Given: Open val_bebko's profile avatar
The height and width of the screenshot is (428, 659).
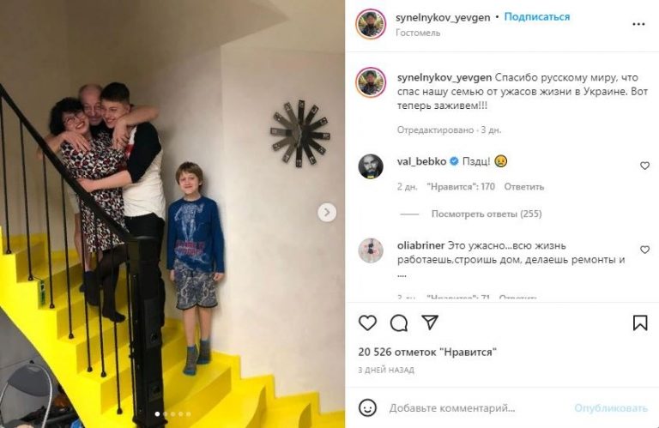Looking at the screenshot, I should tap(371, 166).
